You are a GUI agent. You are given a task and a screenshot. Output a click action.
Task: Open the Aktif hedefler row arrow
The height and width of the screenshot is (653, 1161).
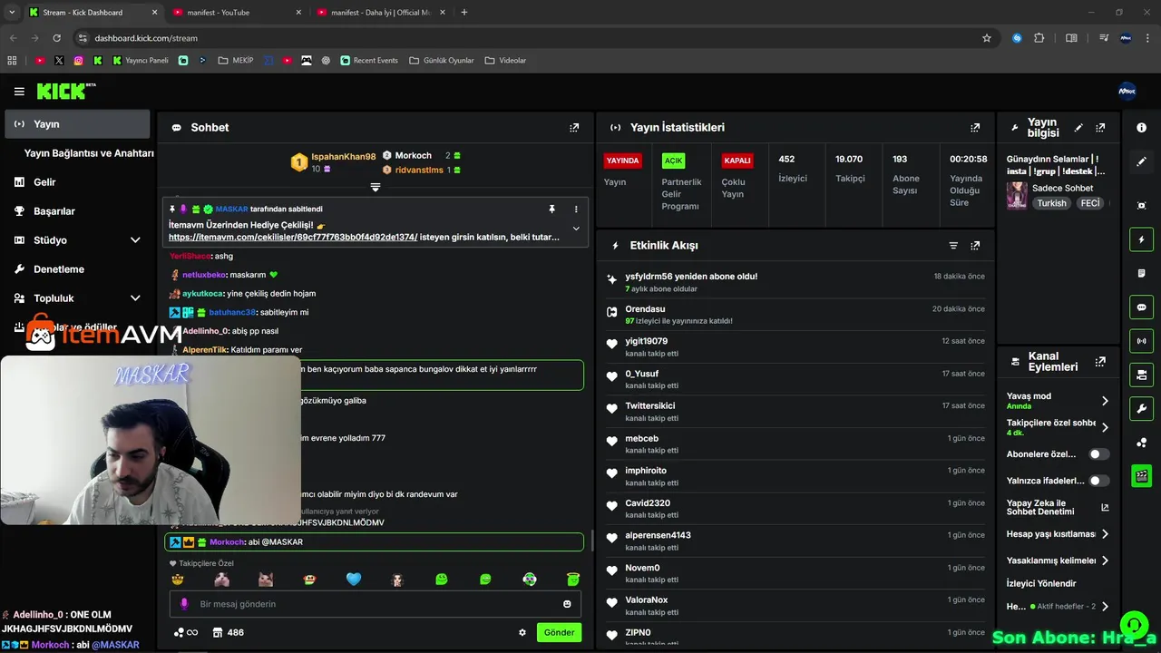(1105, 606)
